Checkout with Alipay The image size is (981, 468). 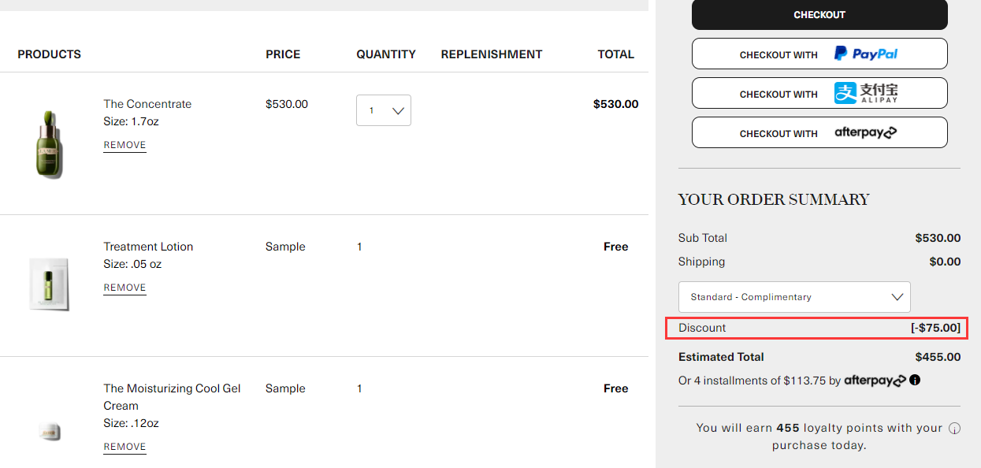coord(819,93)
